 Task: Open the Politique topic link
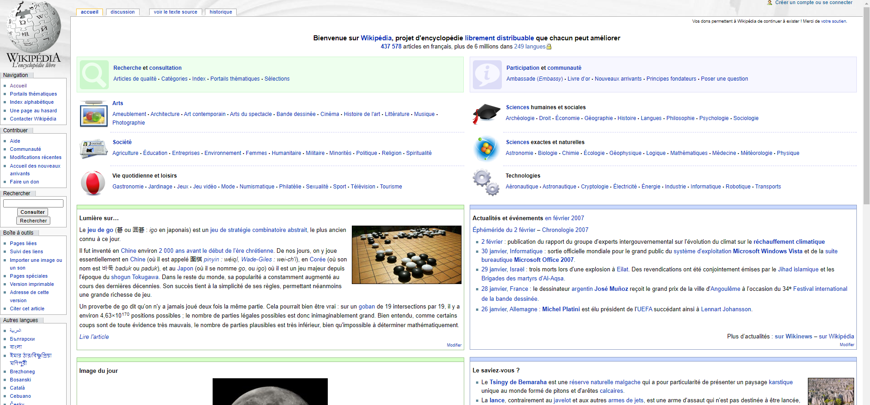coord(366,153)
